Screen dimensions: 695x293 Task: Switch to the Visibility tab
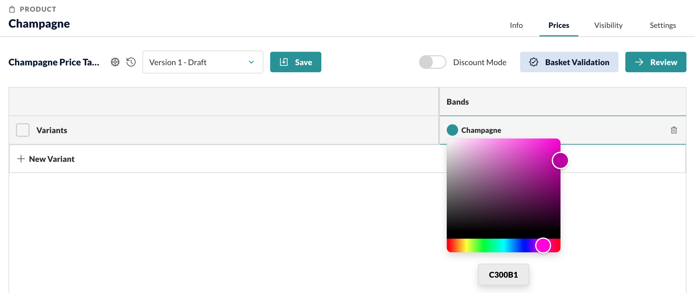608,25
